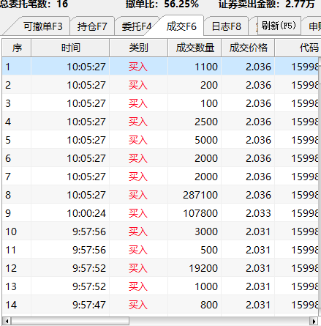Select row 5 with quantity 5000
Screen dimensions: 321x326
coord(160,140)
